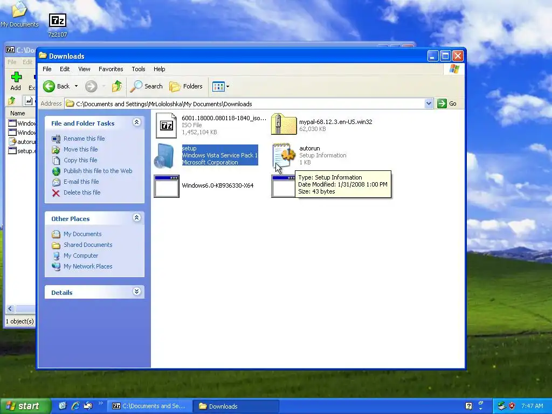This screenshot has width=552, height=414.
Task: Maximize the Downloads window
Action: point(445,56)
